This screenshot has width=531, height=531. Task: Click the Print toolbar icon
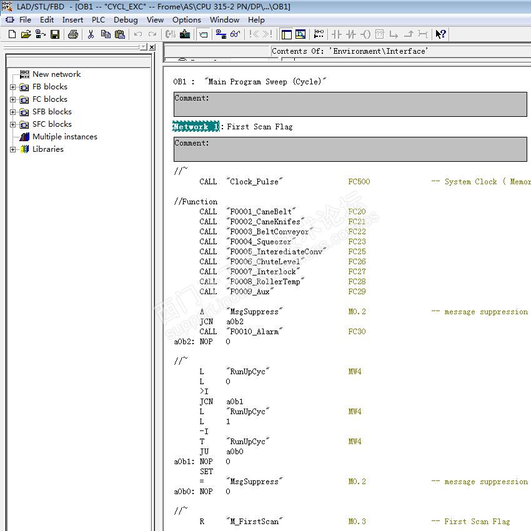coord(72,34)
